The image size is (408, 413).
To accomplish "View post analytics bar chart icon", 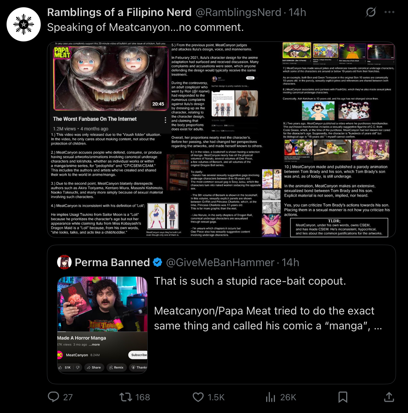I will (271, 397).
